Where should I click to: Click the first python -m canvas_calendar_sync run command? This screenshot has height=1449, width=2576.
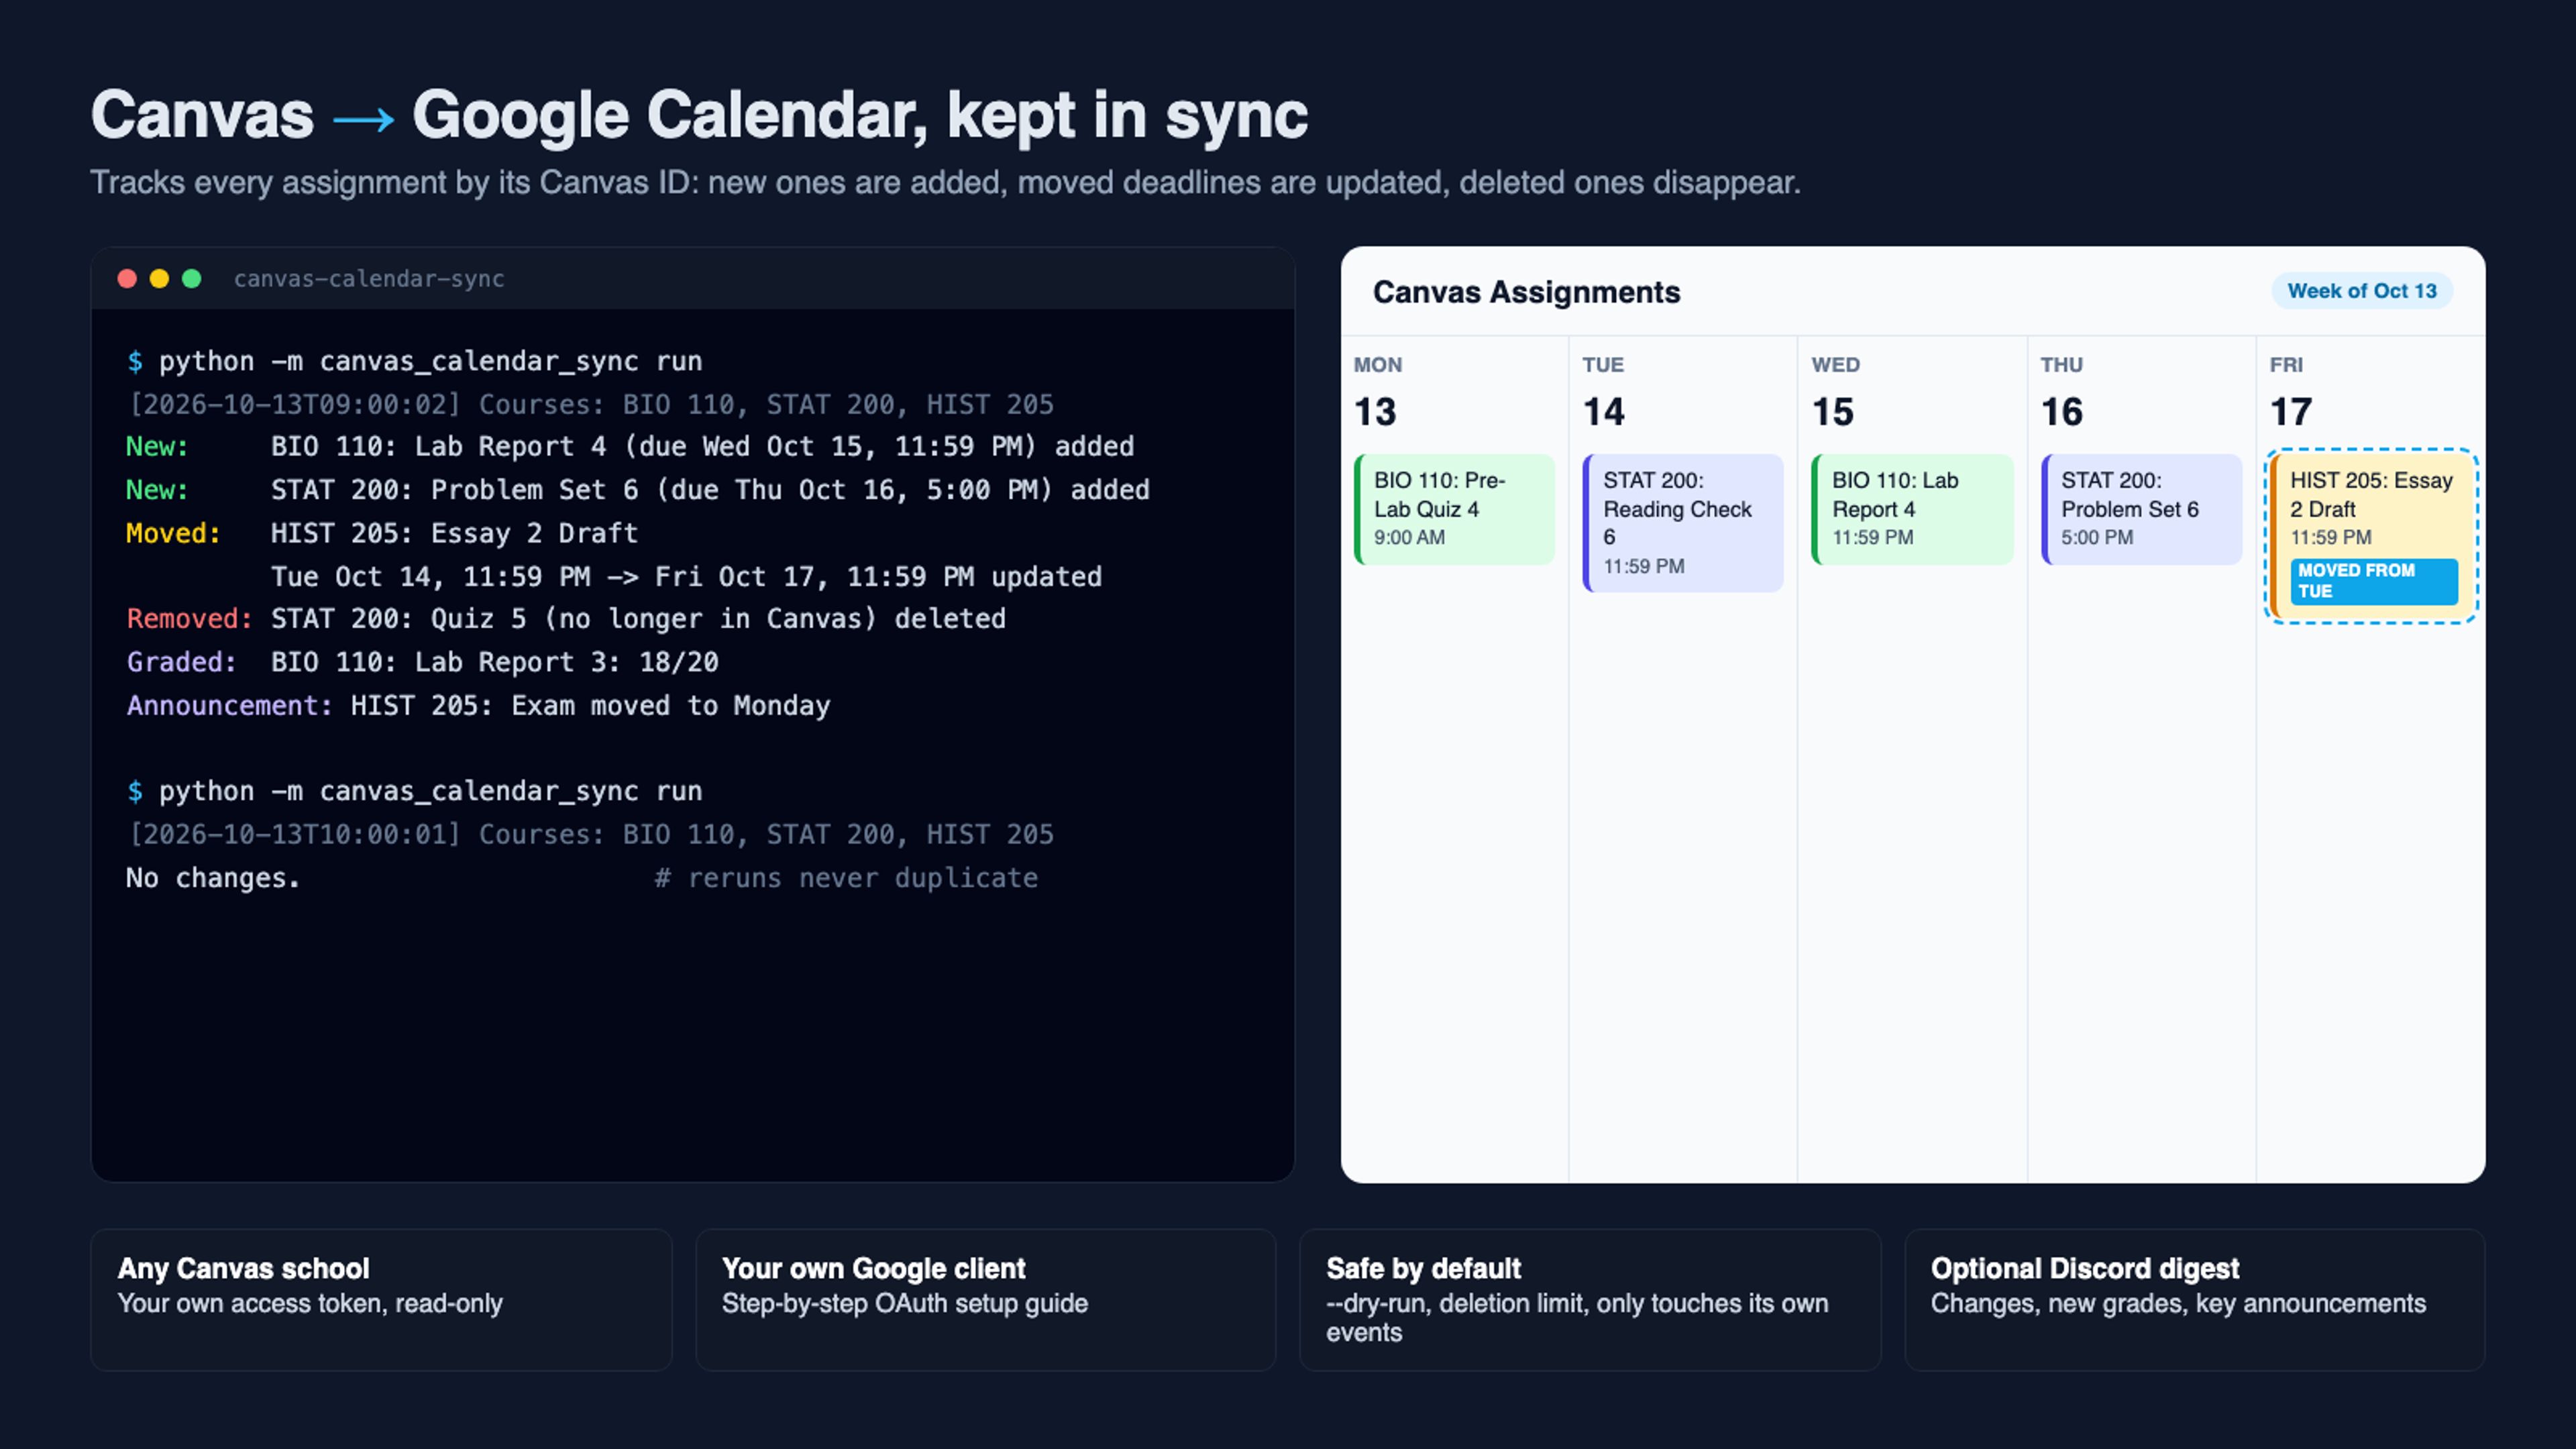tap(414, 361)
